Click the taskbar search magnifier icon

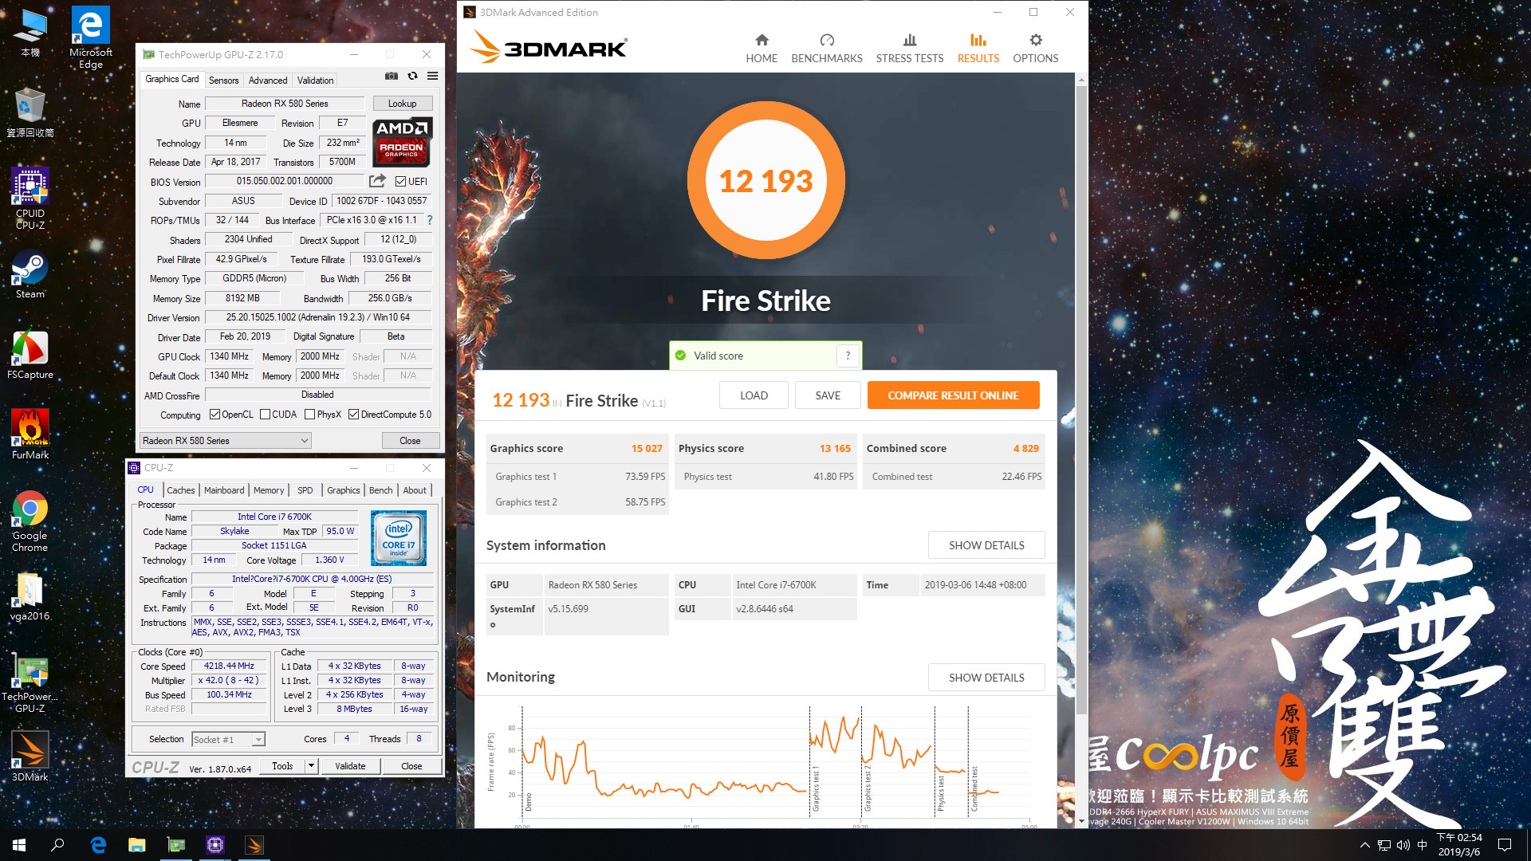57,845
